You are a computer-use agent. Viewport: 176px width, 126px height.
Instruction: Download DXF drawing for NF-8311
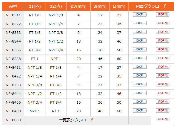coord(140,14)
